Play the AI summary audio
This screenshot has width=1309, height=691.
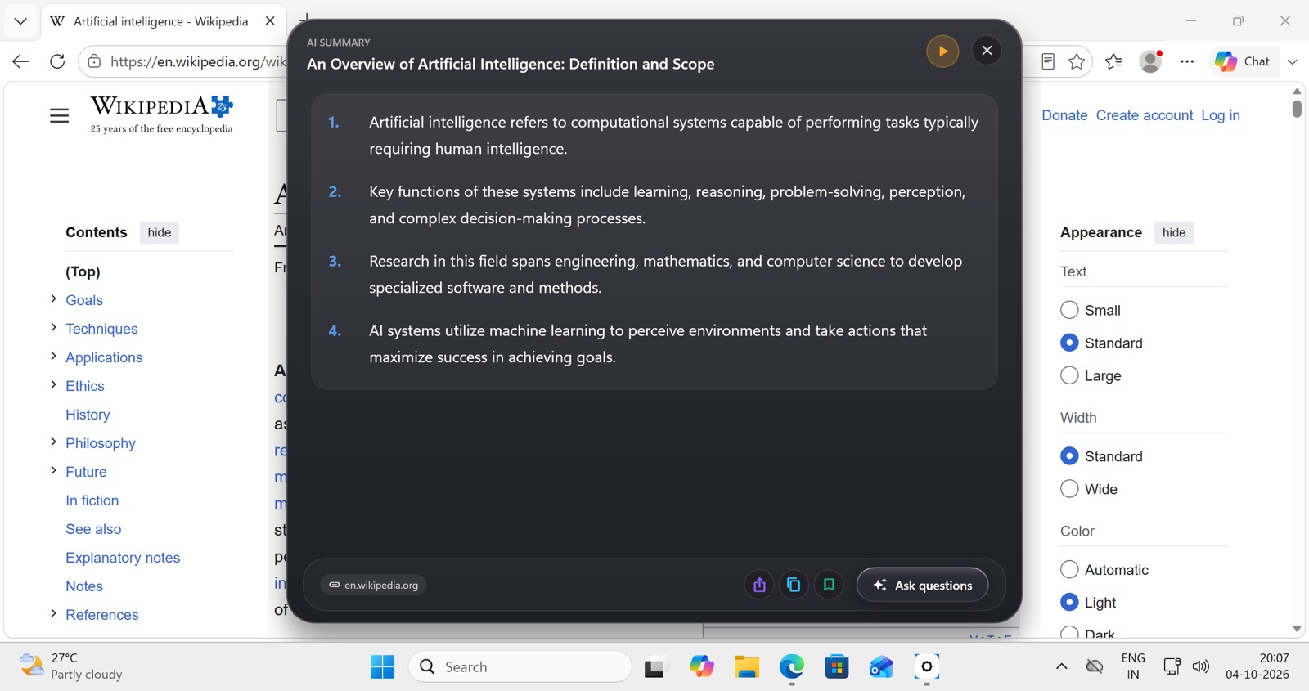(x=942, y=51)
